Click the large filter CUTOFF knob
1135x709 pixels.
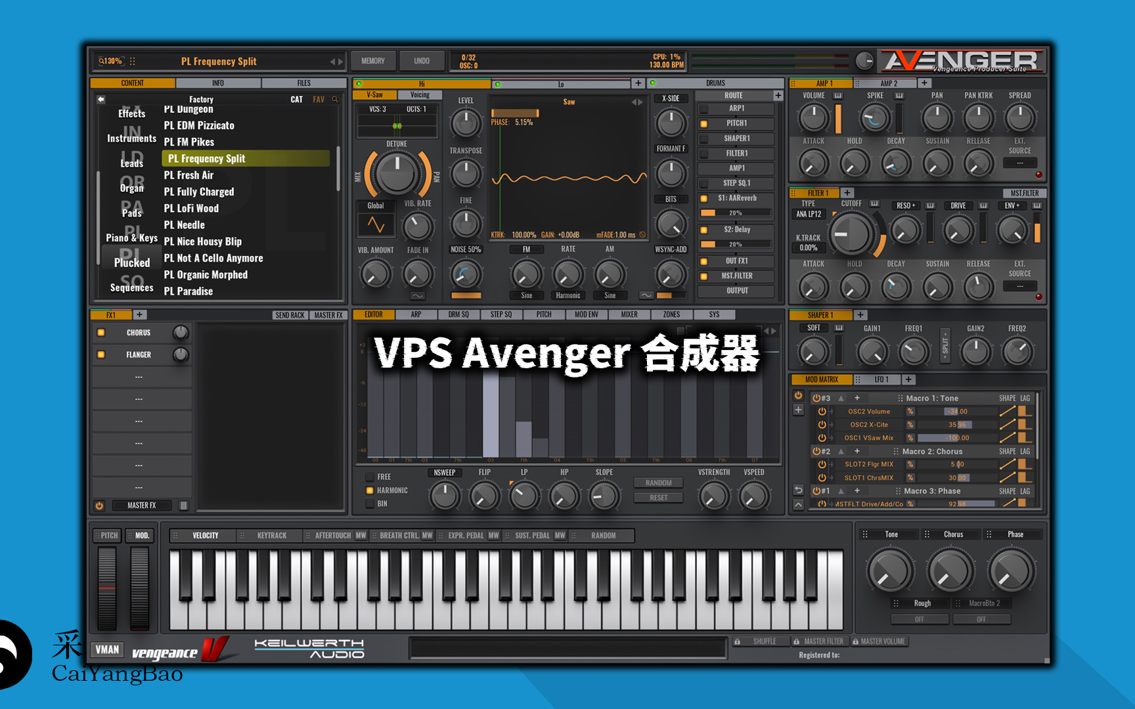coord(852,234)
